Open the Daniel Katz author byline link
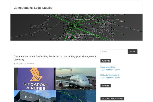This screenshot has width=153, height=102. coord(30,64)
